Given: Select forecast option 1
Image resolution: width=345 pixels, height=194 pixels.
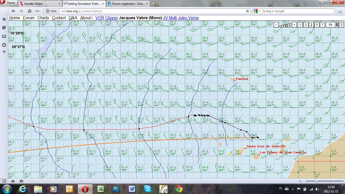Looking at the screenshot, I should (300, 25).
